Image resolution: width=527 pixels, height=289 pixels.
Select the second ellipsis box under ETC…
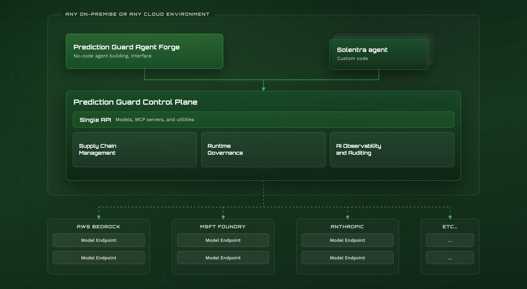pyautogui.click(x=450, y=258)
